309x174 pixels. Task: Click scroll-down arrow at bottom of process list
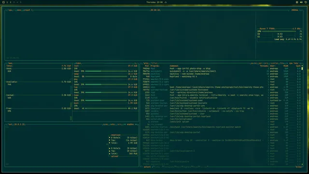point(302,164)
